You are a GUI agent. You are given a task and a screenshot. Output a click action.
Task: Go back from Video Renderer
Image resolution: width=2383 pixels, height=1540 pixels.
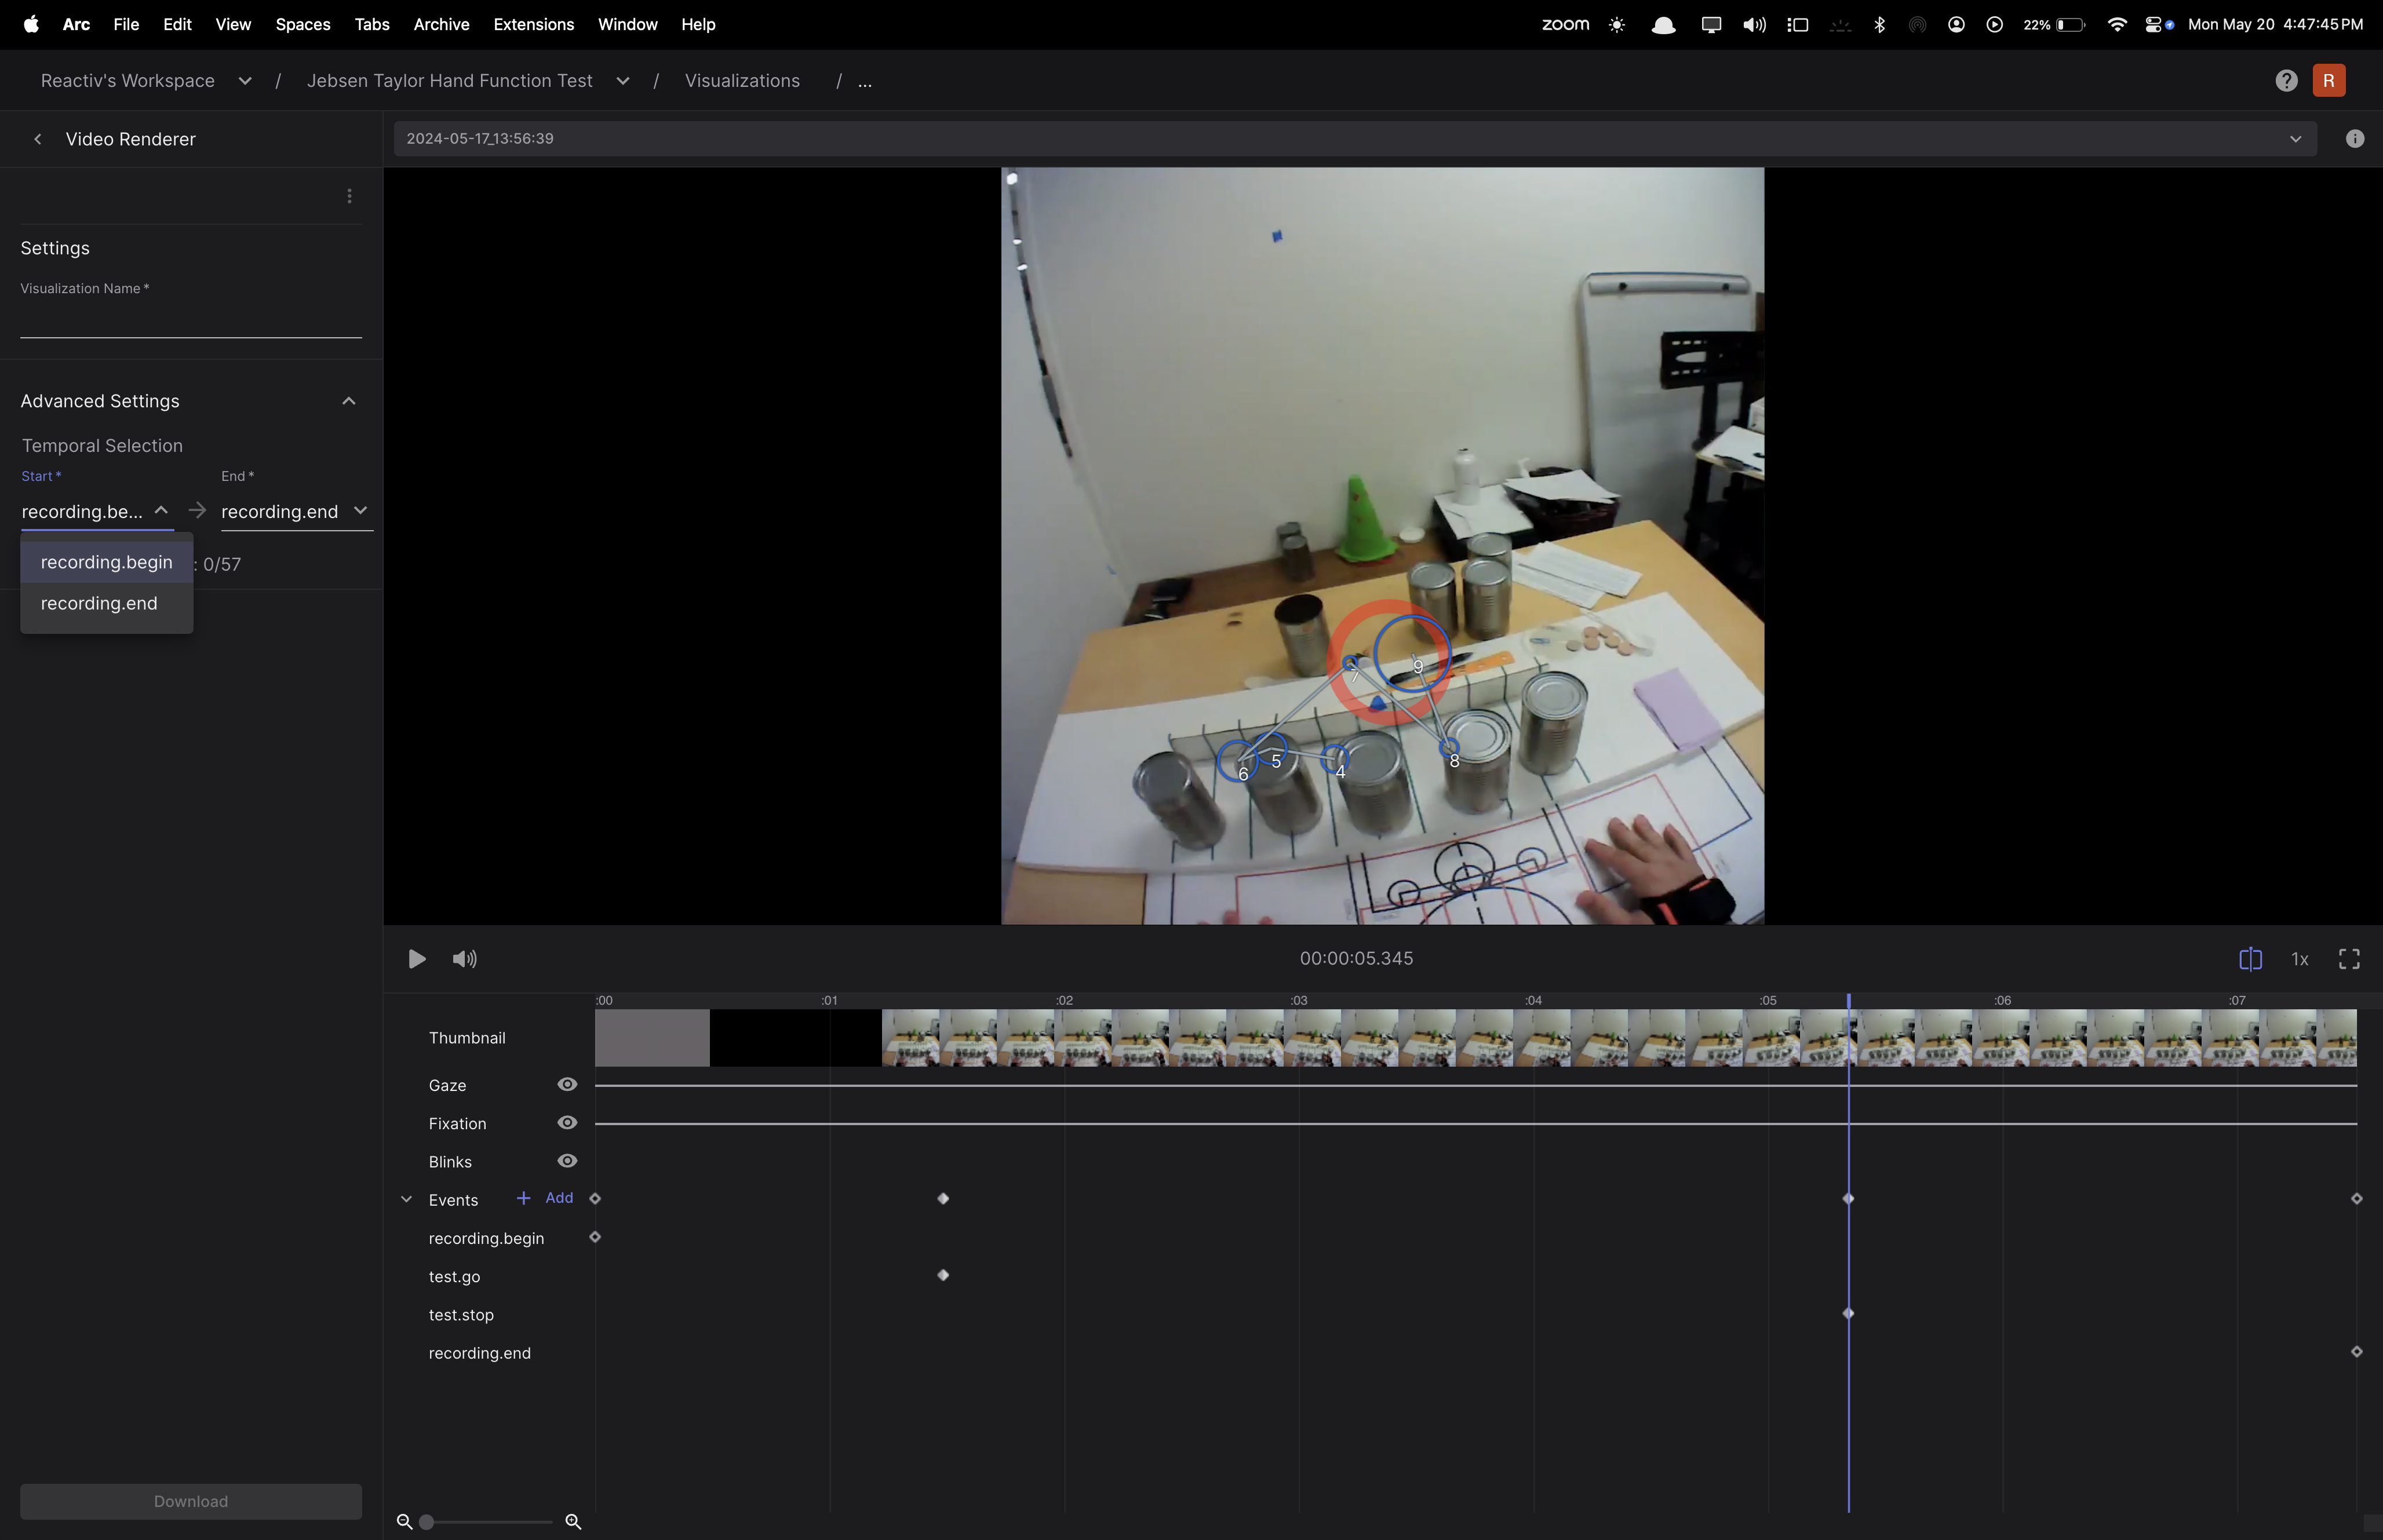click(38, 139)
